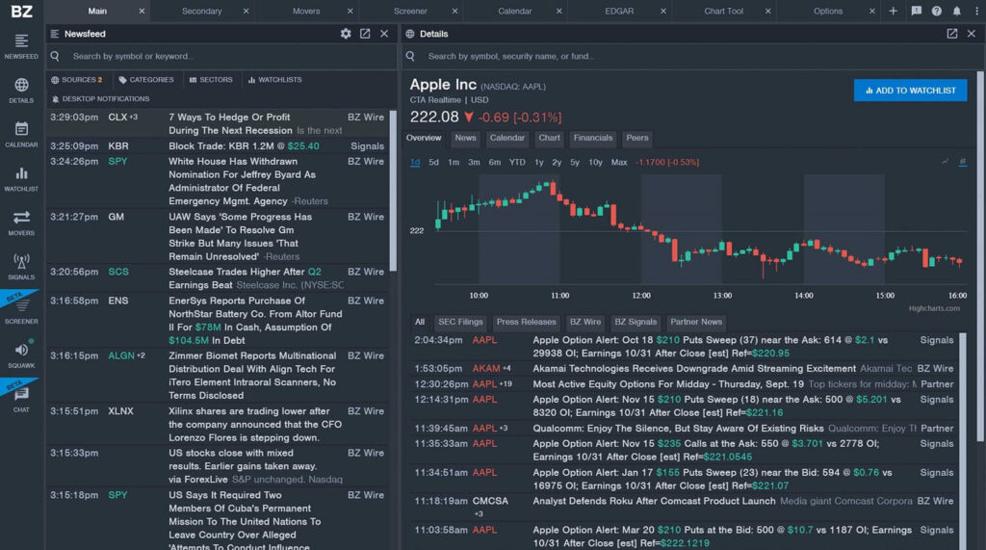Open the Squawk speaker icon

click(x=21, y=354)
